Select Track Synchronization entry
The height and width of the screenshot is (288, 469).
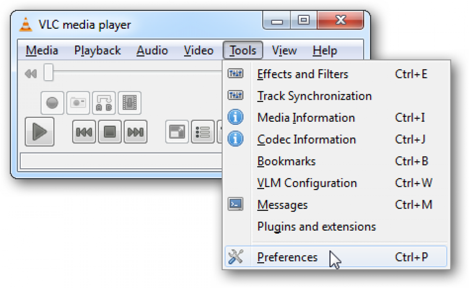point(336,96)
